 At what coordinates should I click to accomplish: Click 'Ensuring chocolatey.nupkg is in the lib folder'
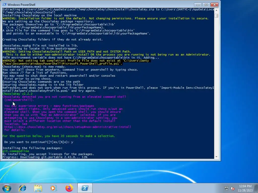(43, 85)
